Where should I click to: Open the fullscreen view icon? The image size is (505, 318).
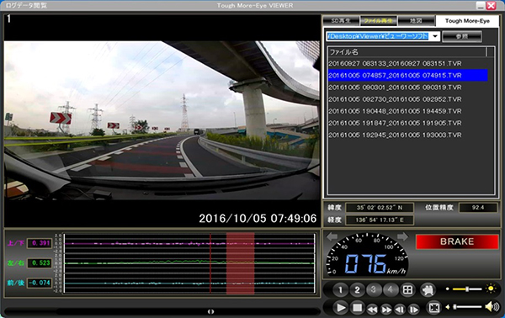(433, 308)
